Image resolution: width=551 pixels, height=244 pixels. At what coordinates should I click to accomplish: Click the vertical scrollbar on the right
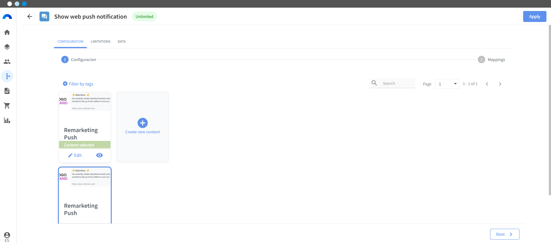(550, 110)
